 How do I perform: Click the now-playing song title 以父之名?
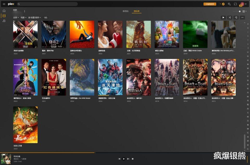(x=17, y=156)
